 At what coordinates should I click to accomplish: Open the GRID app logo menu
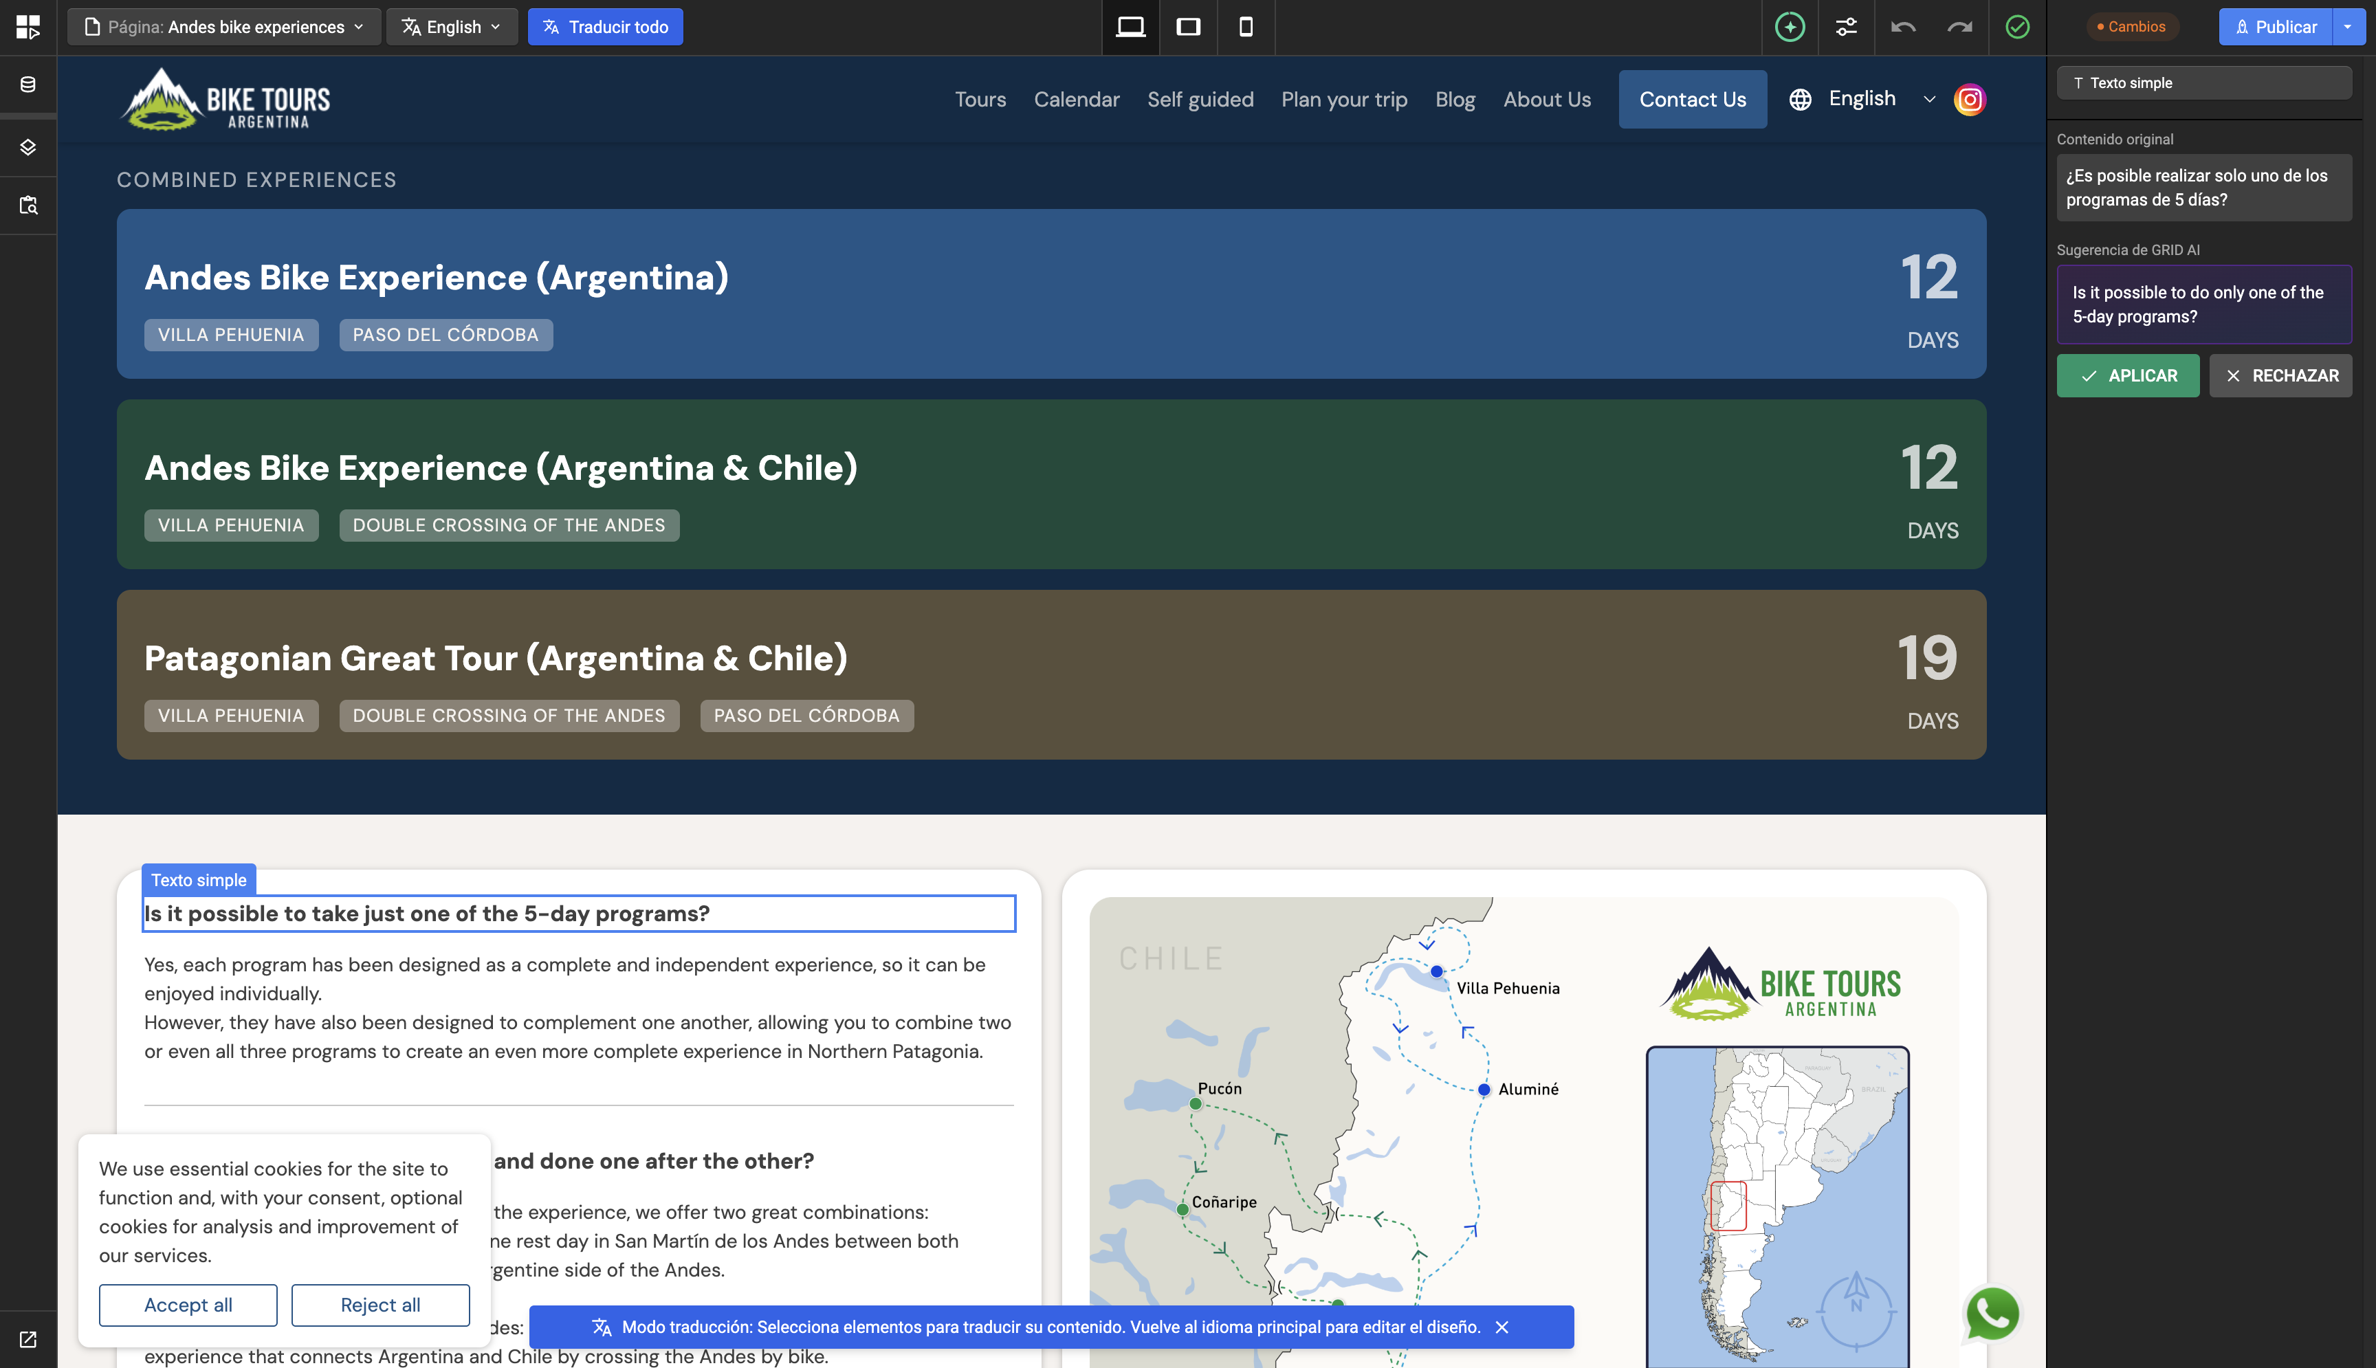point(28,26)
